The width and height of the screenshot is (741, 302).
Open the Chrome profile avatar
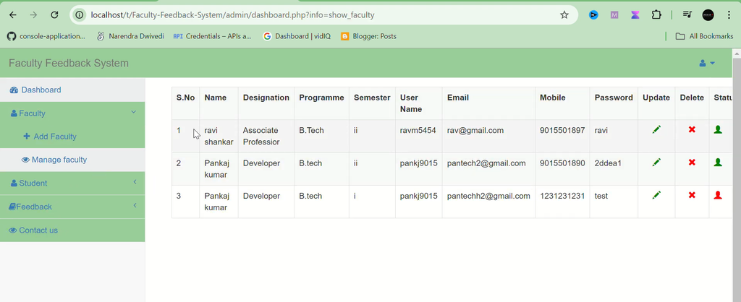point(708,15)
